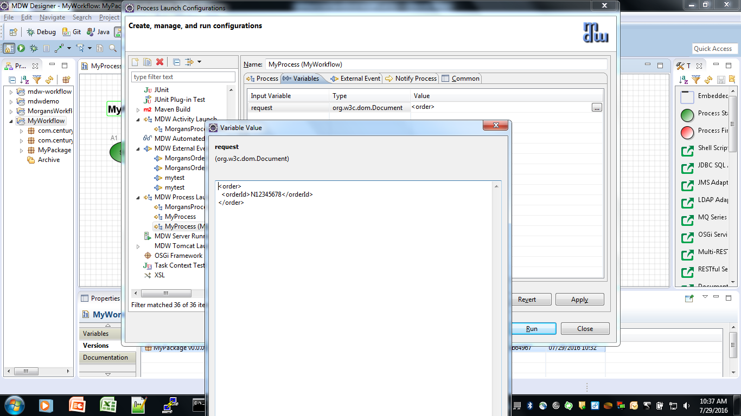Click the Process Finish red toolbox icon

687,132
